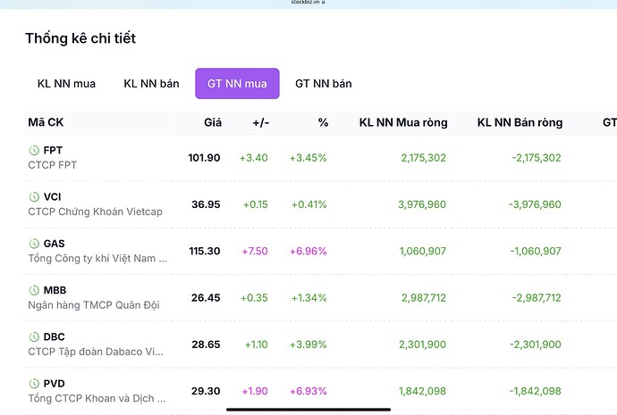
Task: Sort by the Giá column header
Action: (x=212, y=122)
